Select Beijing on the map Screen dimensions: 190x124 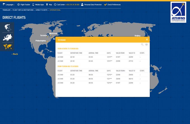(x=137, y=36)
